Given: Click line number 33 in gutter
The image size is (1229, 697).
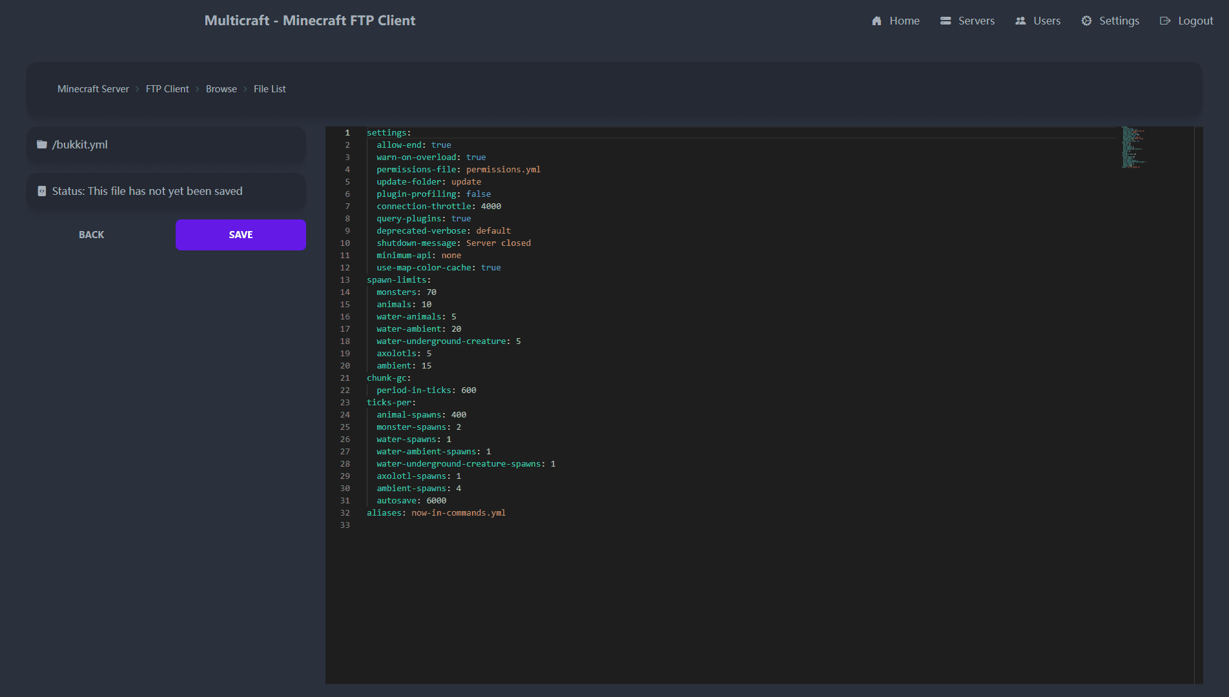Looking at the screenshot, I should pos(345,525).
